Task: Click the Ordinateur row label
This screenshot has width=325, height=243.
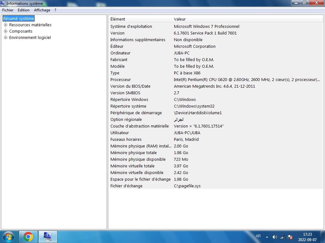Action: [x=120, y=53]
